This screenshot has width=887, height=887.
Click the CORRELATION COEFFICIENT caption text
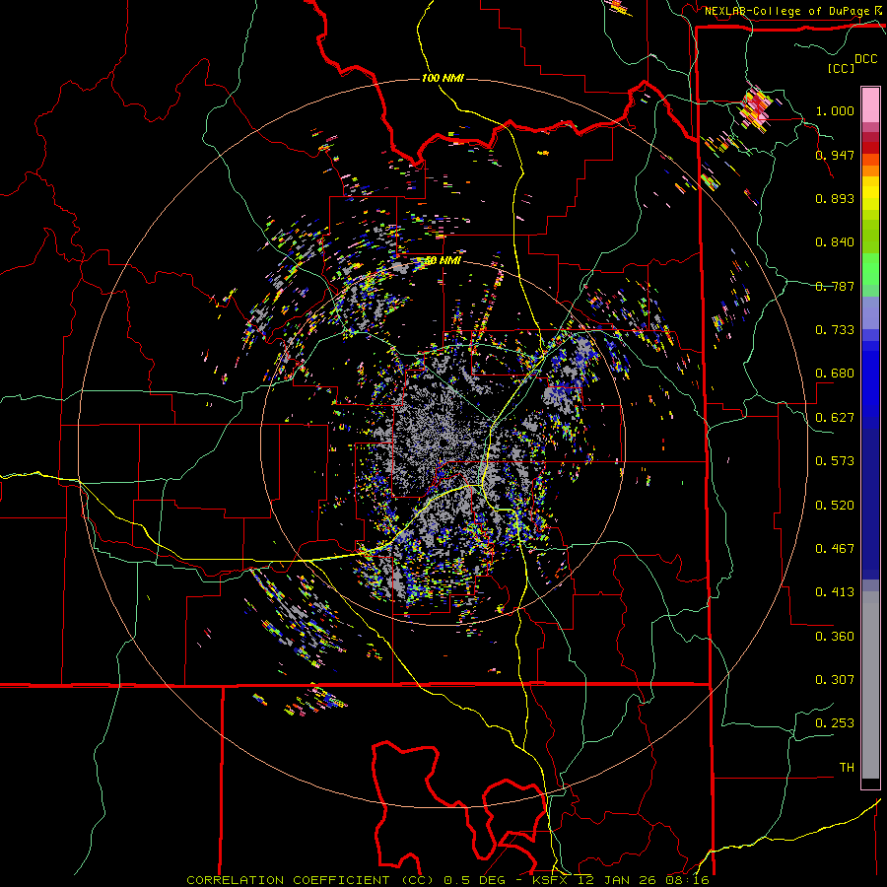point(288,880)
